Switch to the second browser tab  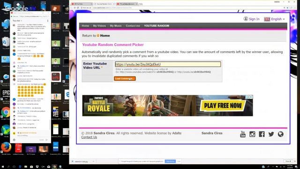[x=105, y=4]
